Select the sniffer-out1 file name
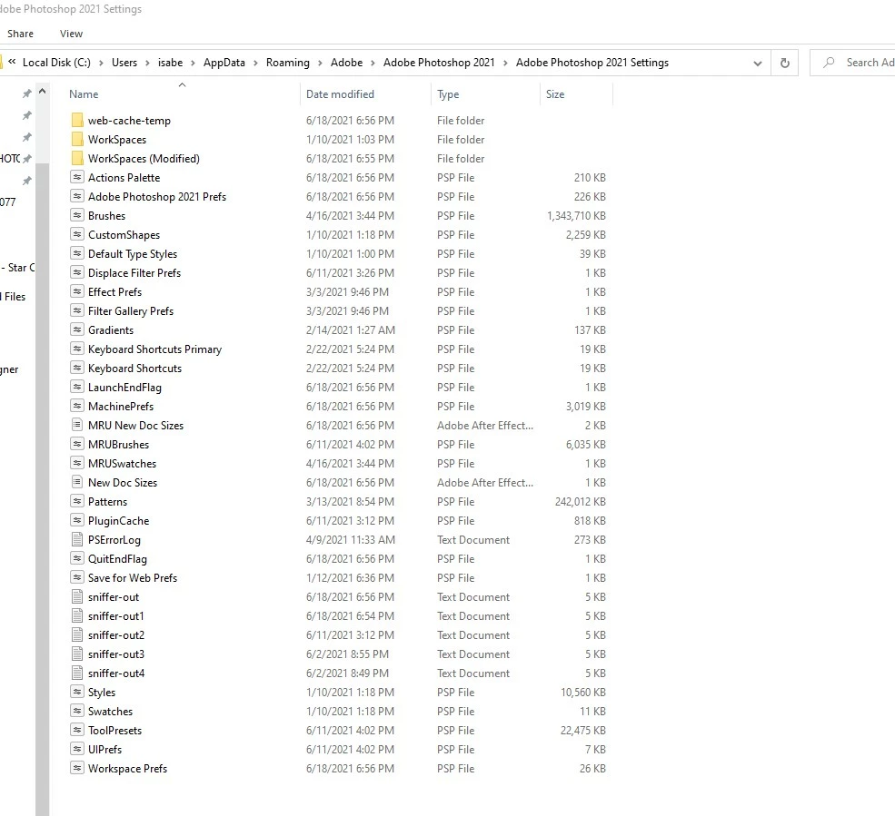The height and width of the screenshot is (816, 895). click(x=116, y=615)
